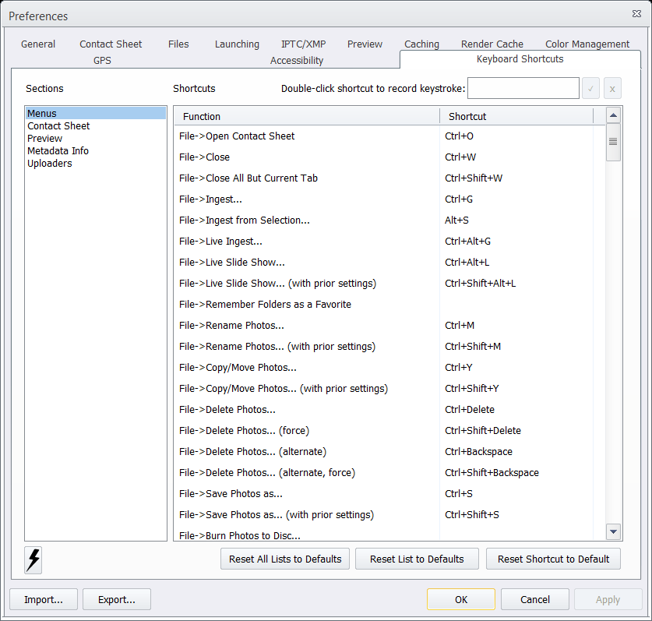Select the Keyboard Shortcuts tab
The height and width of the screenshot is (621, 652).
[x=520, y=59]
